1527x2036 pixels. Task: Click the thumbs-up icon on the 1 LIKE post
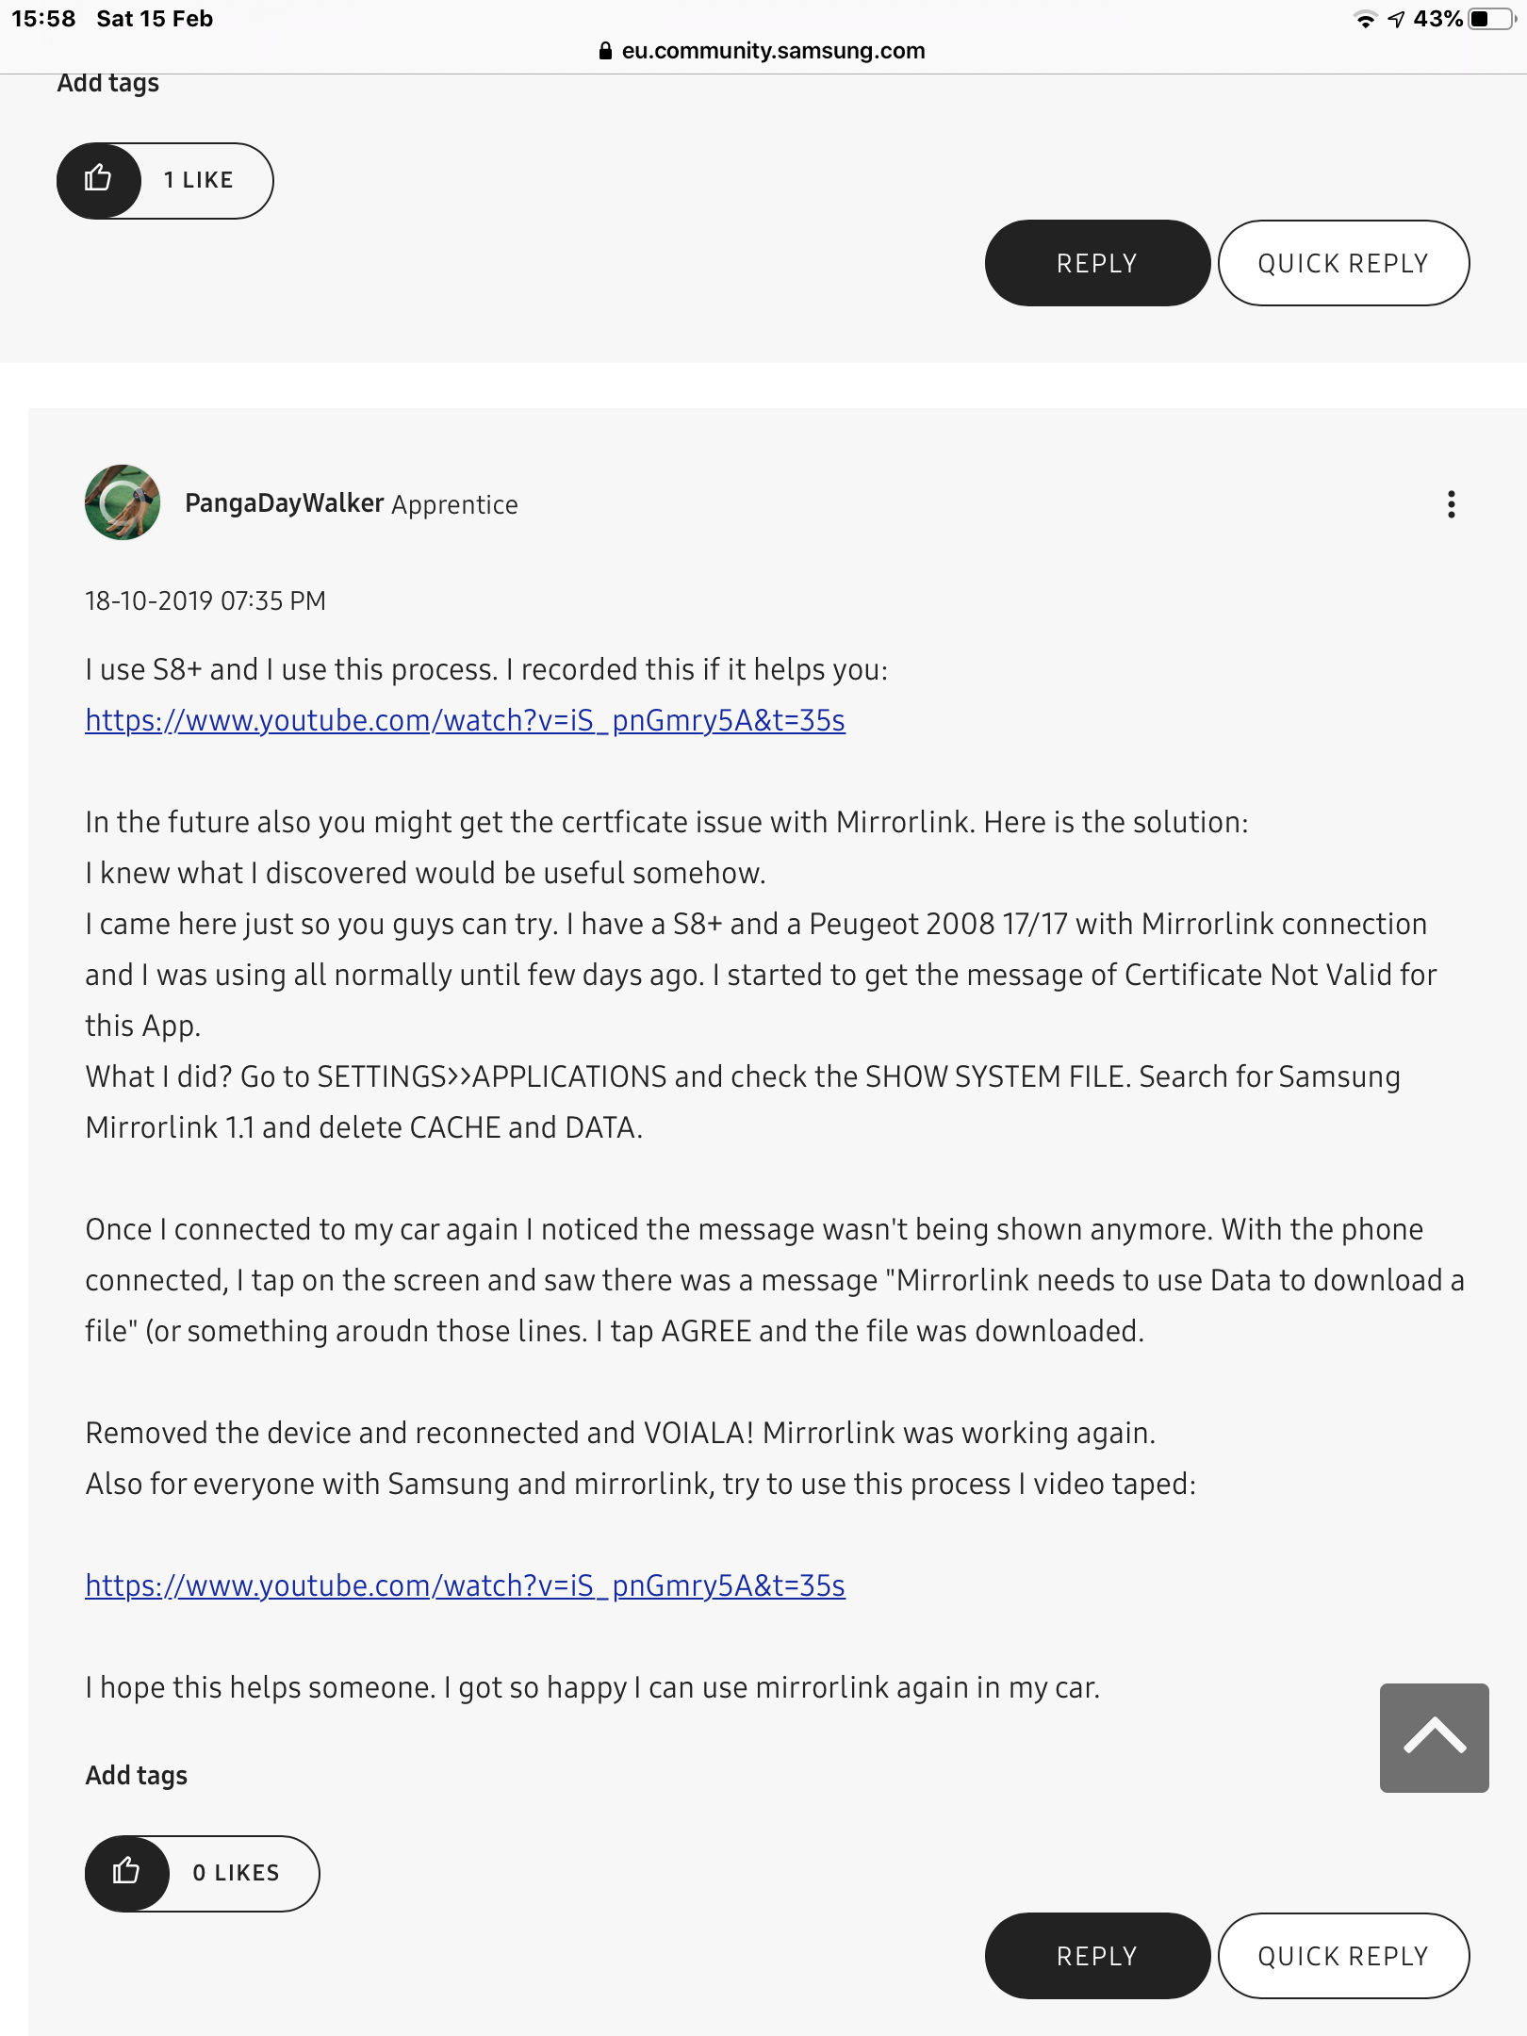(x=99, y=180)
